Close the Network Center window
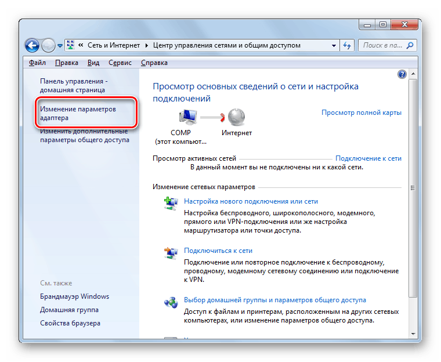The height and width of the screenshot is (362, 441). [x=404, y=25]
